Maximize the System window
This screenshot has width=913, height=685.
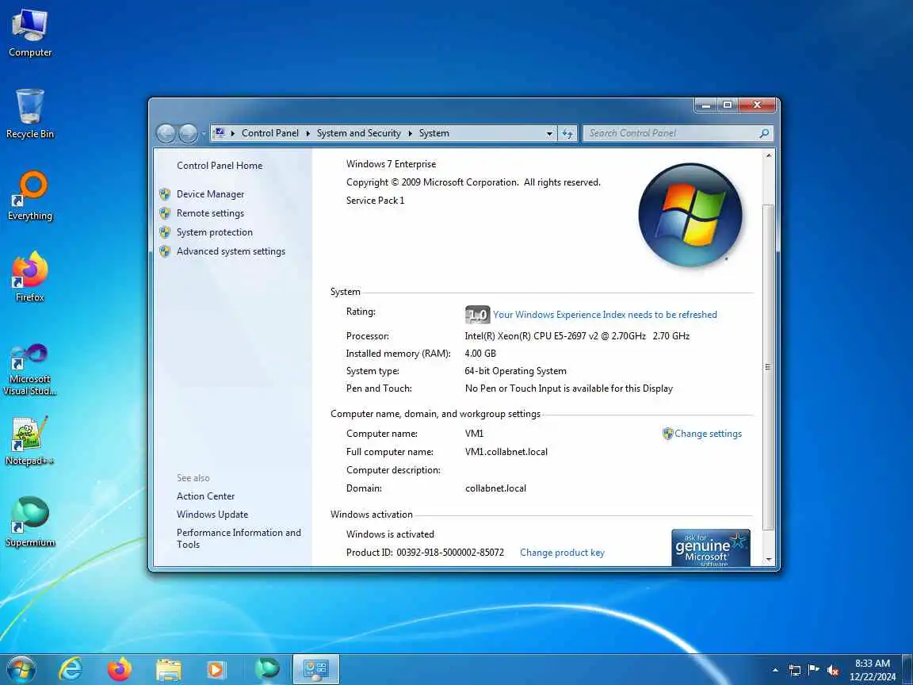(728, 105)
